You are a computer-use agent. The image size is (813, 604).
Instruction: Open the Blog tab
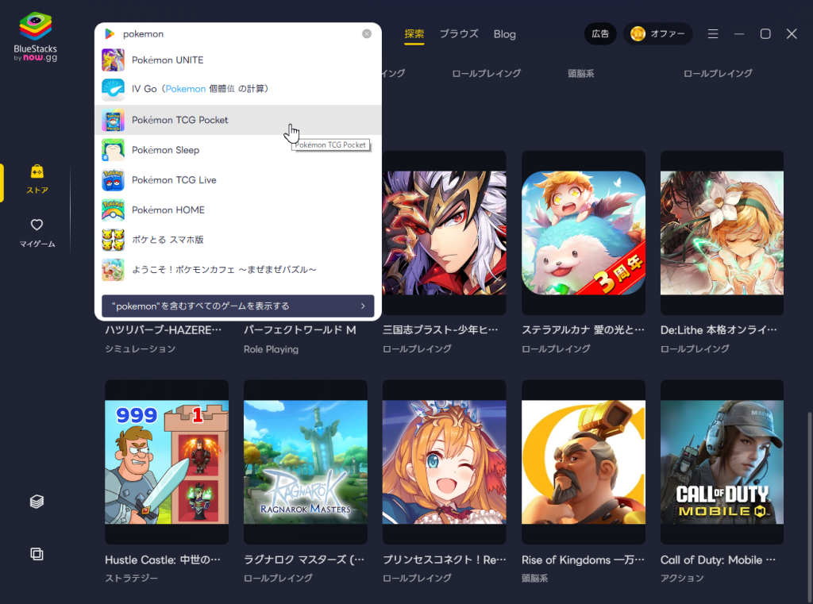point(504,34)
